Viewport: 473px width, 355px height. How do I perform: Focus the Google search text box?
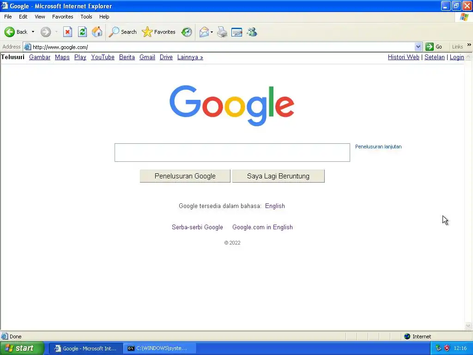coord(232,153)
